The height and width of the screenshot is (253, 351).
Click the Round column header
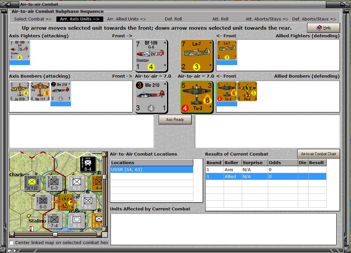pos(215,163)
